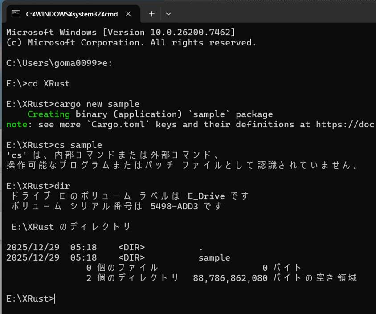Click the <DIR> marker beside sample
The image size is (376, 314).
tap(131, 257)
